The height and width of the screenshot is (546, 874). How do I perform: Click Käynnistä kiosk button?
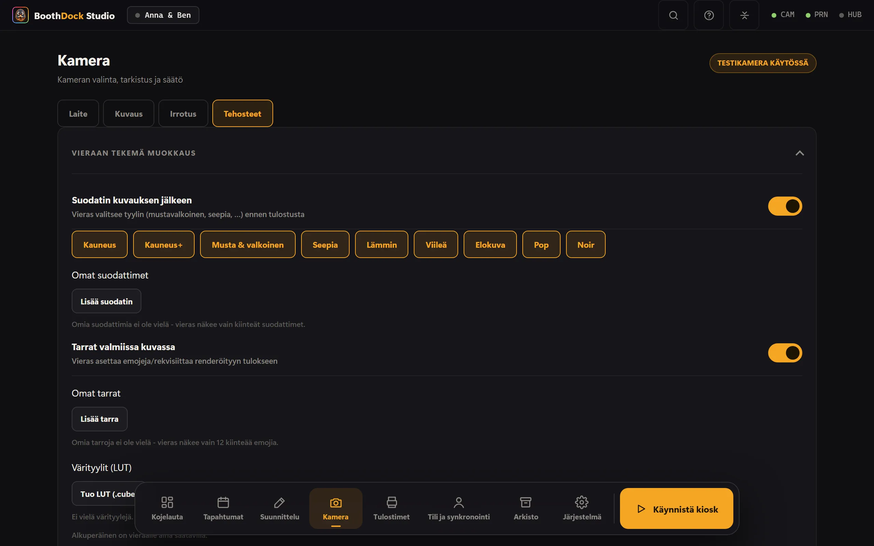pyautogui.click(x=676, y=508)
